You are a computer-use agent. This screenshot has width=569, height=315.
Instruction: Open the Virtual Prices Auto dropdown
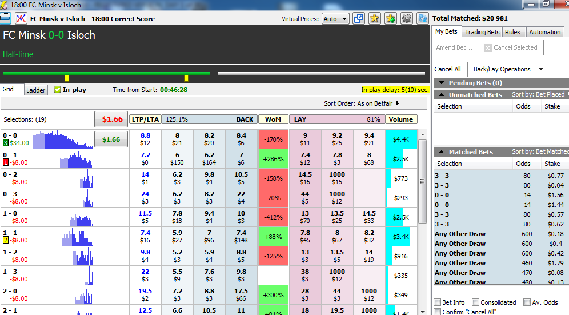pyautogui.click(x=335, y=19)
